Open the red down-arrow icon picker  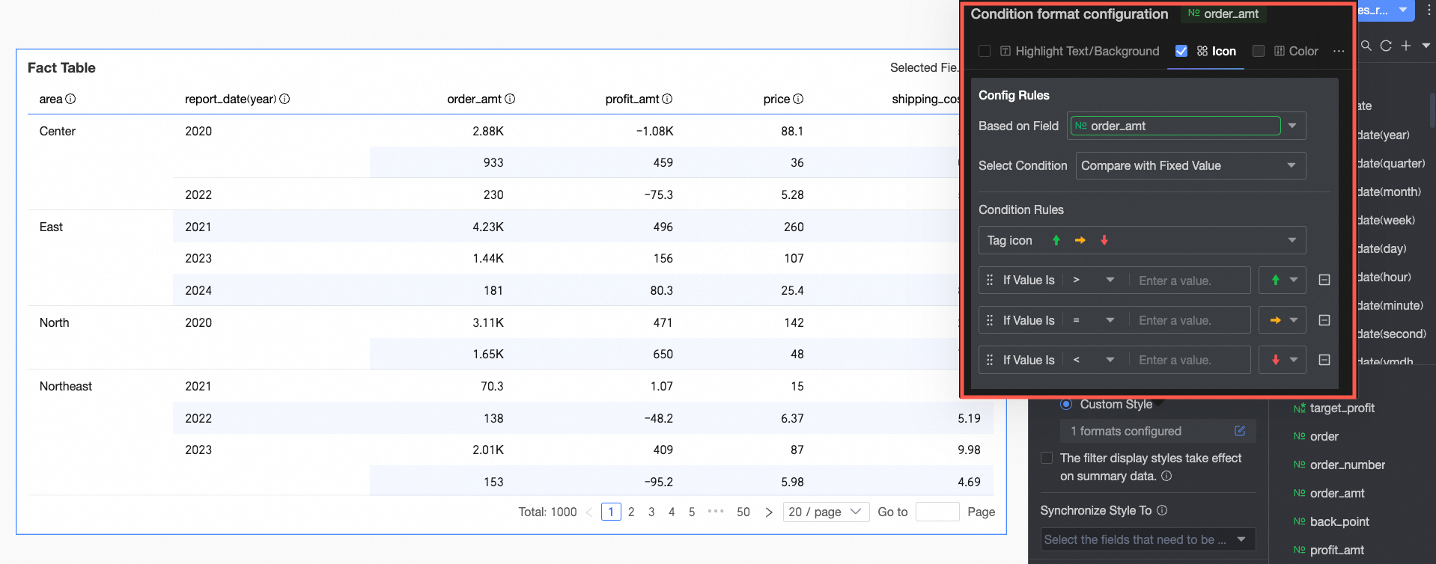(1283, 360)
